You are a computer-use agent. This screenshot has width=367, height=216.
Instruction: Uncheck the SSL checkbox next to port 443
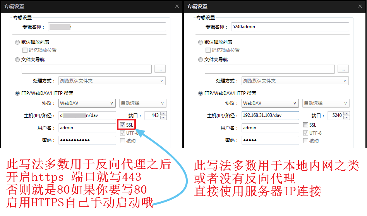pyautogui.click(x=123, y=125)
